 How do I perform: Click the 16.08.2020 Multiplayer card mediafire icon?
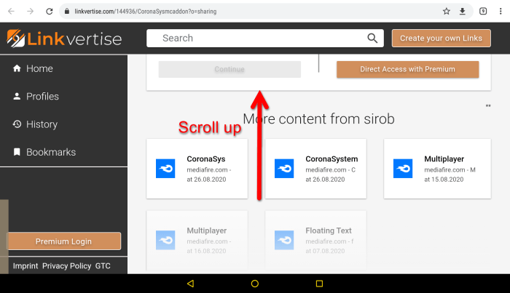click(165, 240)
